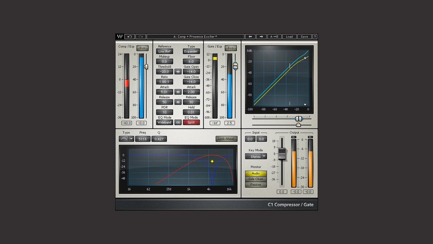This screenshot has width=433, height=244.
Task: Toggle the Look Ahead button
Action: coord(226,139)
